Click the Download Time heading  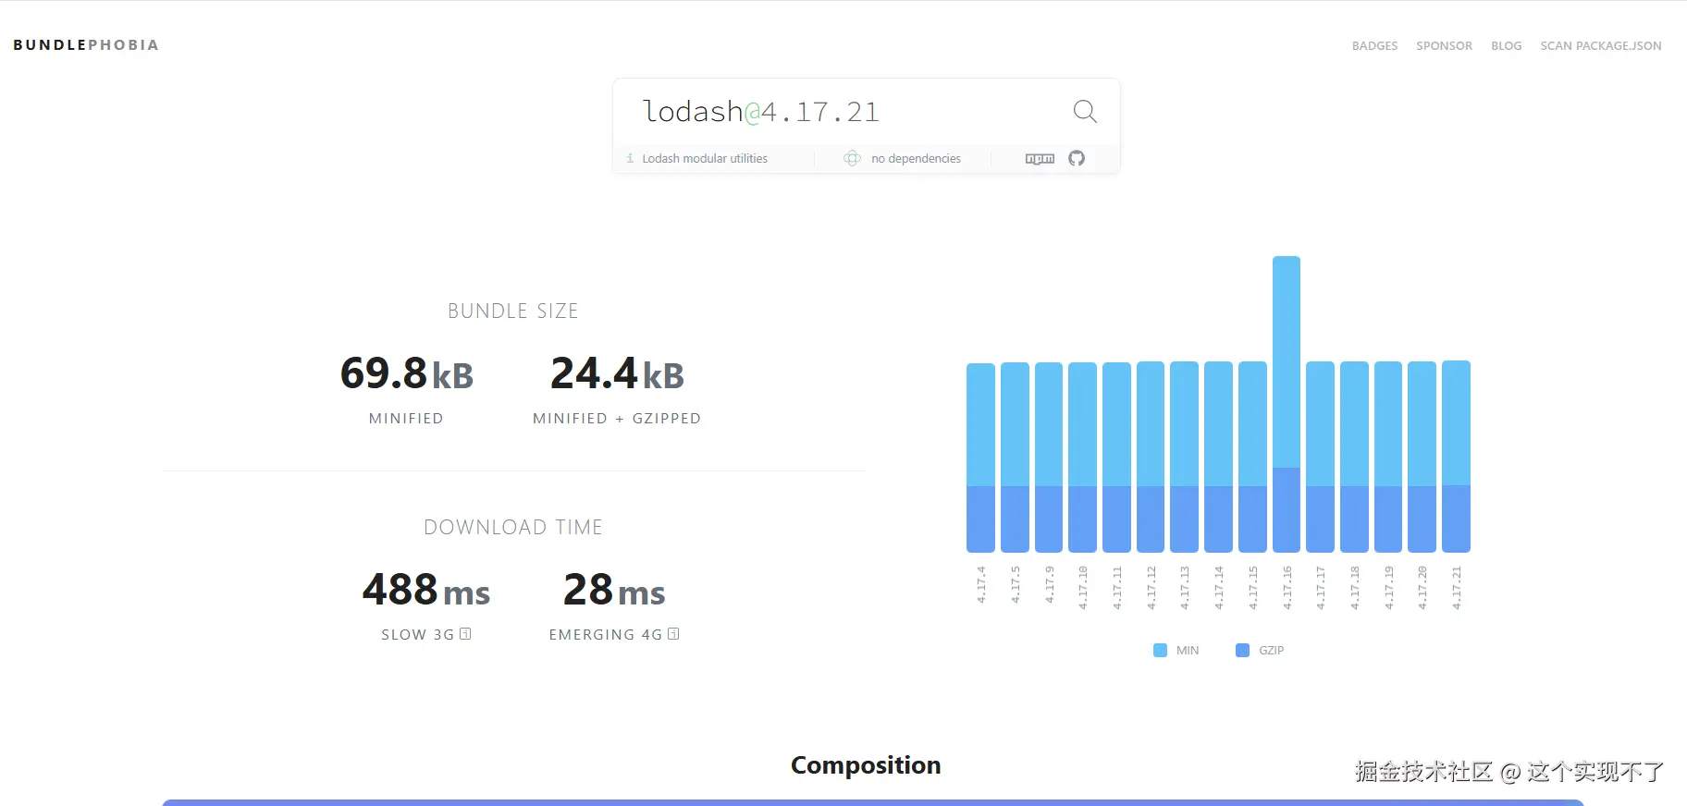[x=513, y=527]
